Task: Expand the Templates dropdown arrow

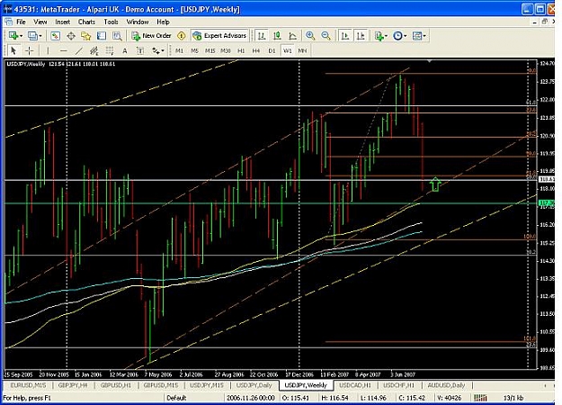Action: point(424,36)
